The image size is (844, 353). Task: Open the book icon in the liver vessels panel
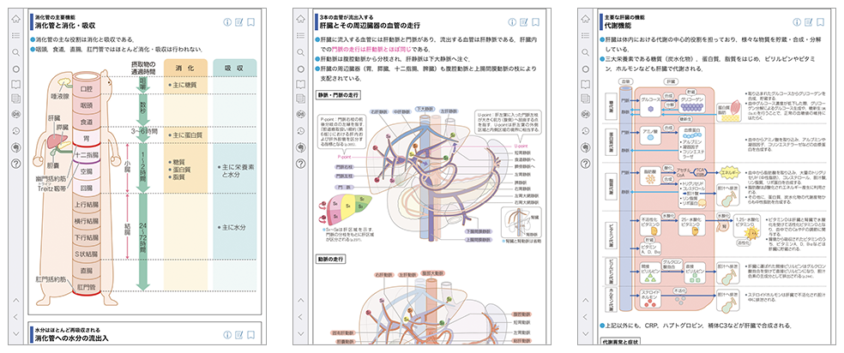301,84
